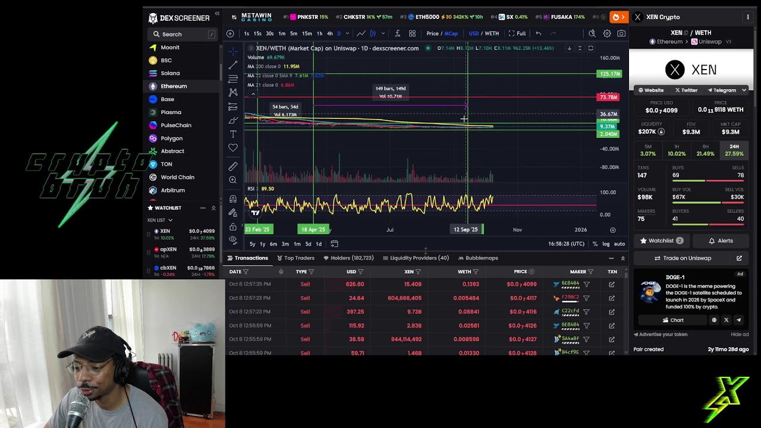The height and width of the screenshot is (428, 761).
Task: Open go-to-date calendar icon
Action: coord(334,244)
